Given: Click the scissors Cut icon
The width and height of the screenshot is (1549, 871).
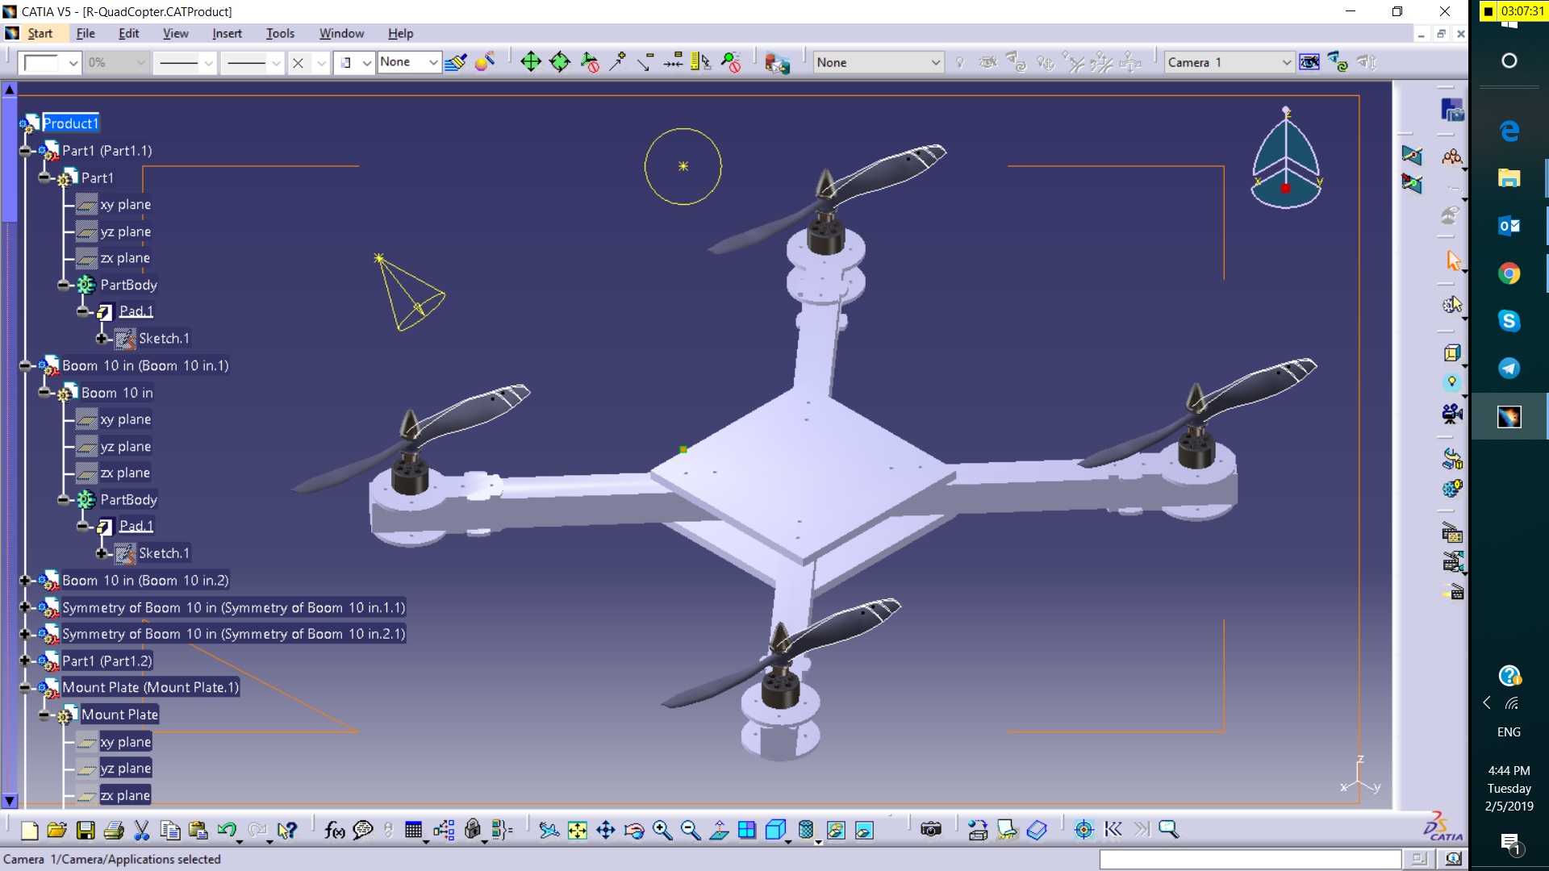Looking at the screenshot, I should tap(142, 830).
